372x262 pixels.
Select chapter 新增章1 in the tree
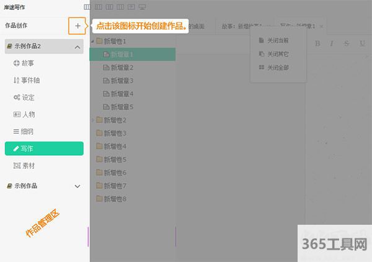click(x=122, y=54)
